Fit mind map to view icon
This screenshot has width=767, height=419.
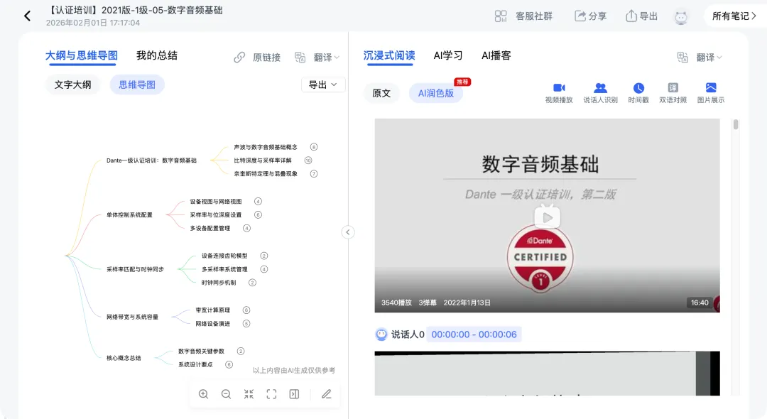pos(249,394)
